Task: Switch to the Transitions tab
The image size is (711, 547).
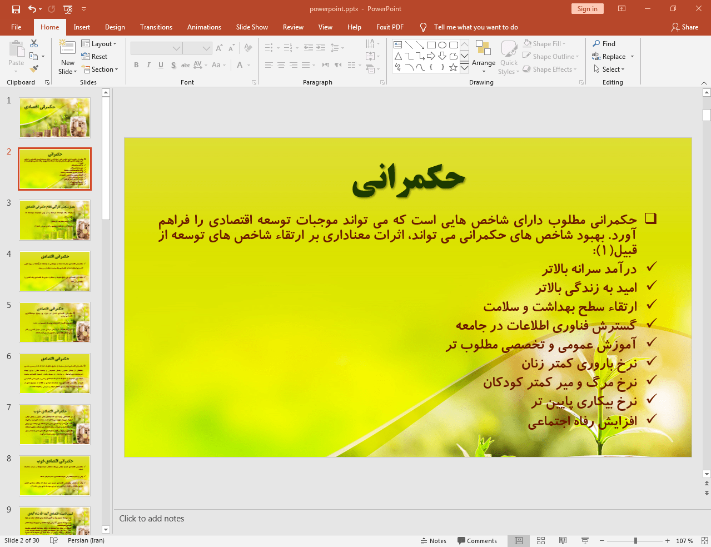Action: coord(156,27)
